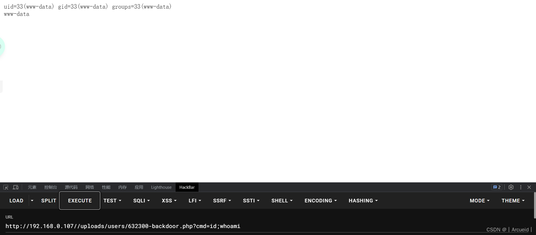Click the uid=33(www-data) output line
The height and width of the screenshot is (235, 536).
[88, 7]
